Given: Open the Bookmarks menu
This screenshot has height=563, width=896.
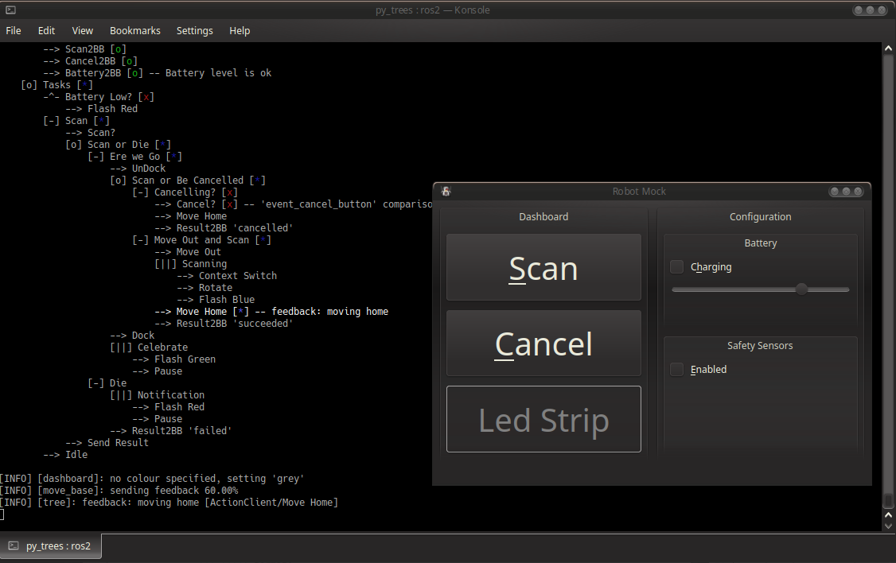Looking at the screenshot, I should pyautogui.click(x=134, y=31).
